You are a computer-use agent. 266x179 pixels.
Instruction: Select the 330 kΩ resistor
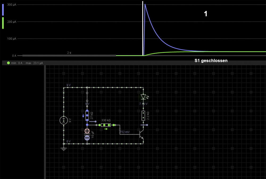pyautogui.click(x=106, y=125)
